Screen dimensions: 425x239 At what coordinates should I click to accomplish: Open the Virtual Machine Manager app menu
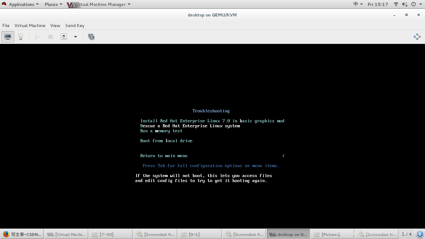(x=99, y=4)
